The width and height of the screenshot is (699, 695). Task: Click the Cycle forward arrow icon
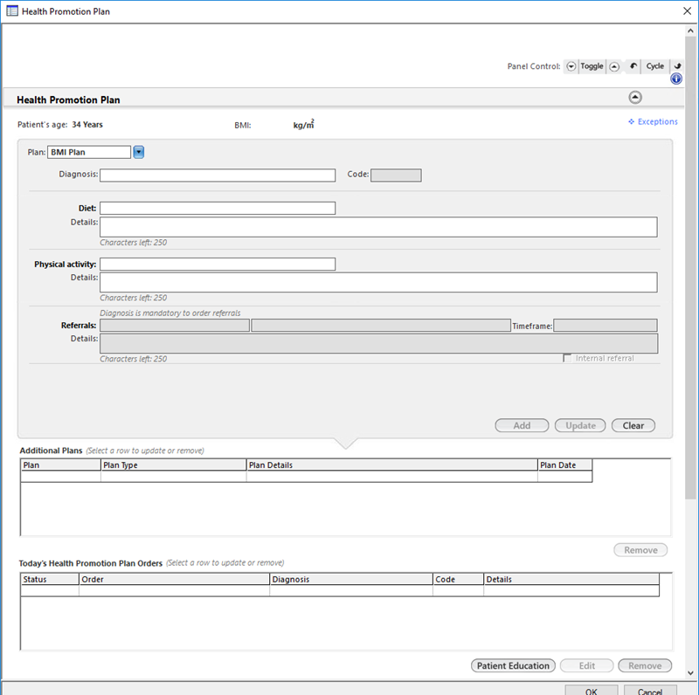(x=678, y=66)
